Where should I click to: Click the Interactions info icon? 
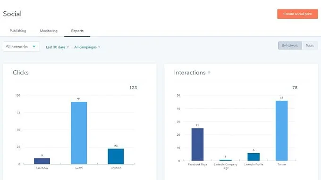pyautogui.click(x=209, y=72)
